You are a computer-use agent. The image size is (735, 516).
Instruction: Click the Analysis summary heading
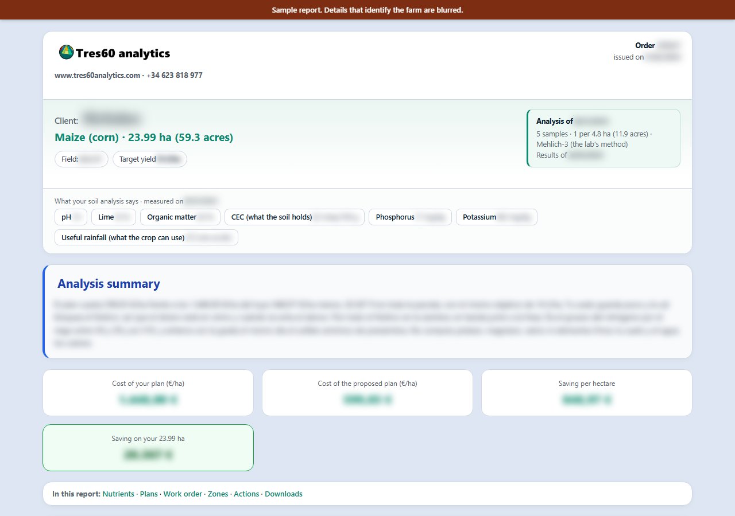109,284
